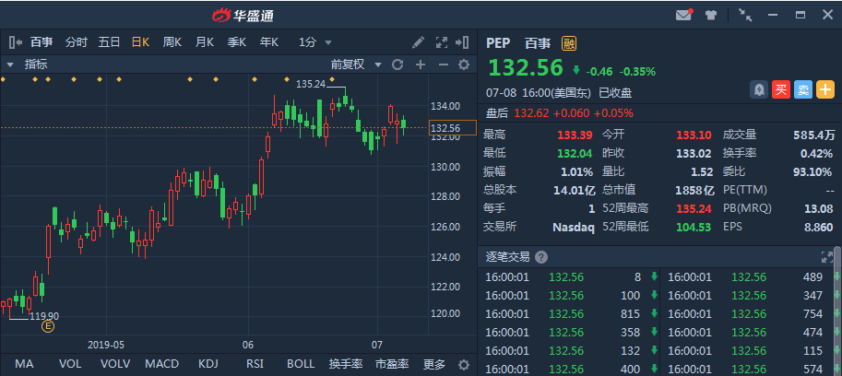842x376 pixels.
Task: Click the 逐笔交易 list scrollbar
Action: click(839, 311)
